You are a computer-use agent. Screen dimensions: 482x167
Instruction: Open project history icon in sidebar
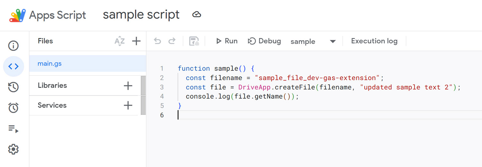[x=13, y=87]
